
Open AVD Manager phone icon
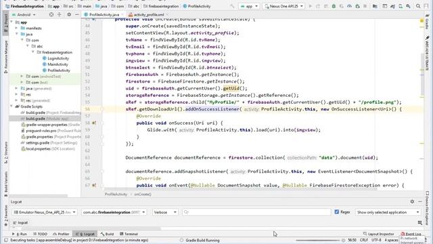401,6
